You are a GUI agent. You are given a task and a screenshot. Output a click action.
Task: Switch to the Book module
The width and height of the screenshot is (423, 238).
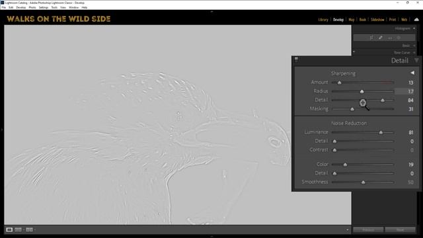click(x=363, y=20)
